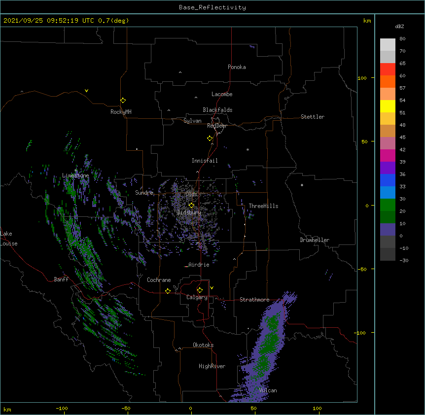Image resolution: width=425 pixels, height=415 pixels.
Task: Click the Limestone label
Action: point(75,175)
